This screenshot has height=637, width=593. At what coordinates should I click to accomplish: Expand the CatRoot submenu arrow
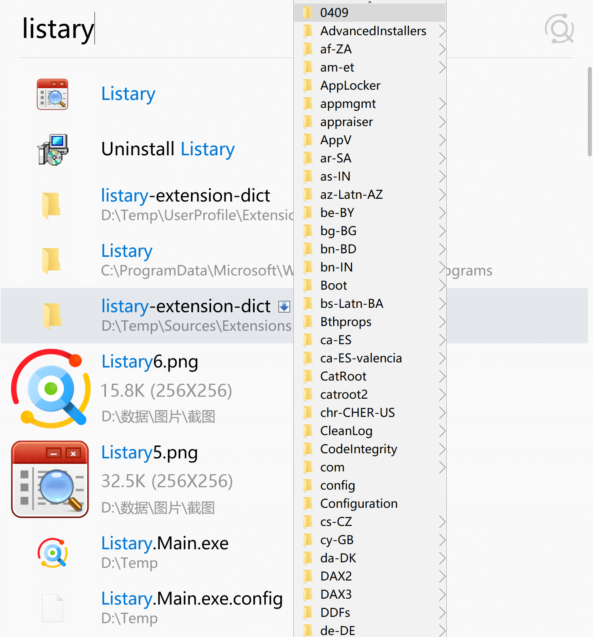pos(442,376)
